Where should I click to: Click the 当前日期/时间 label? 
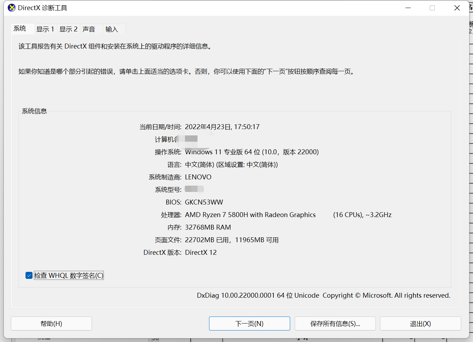[x=160, y=127]
